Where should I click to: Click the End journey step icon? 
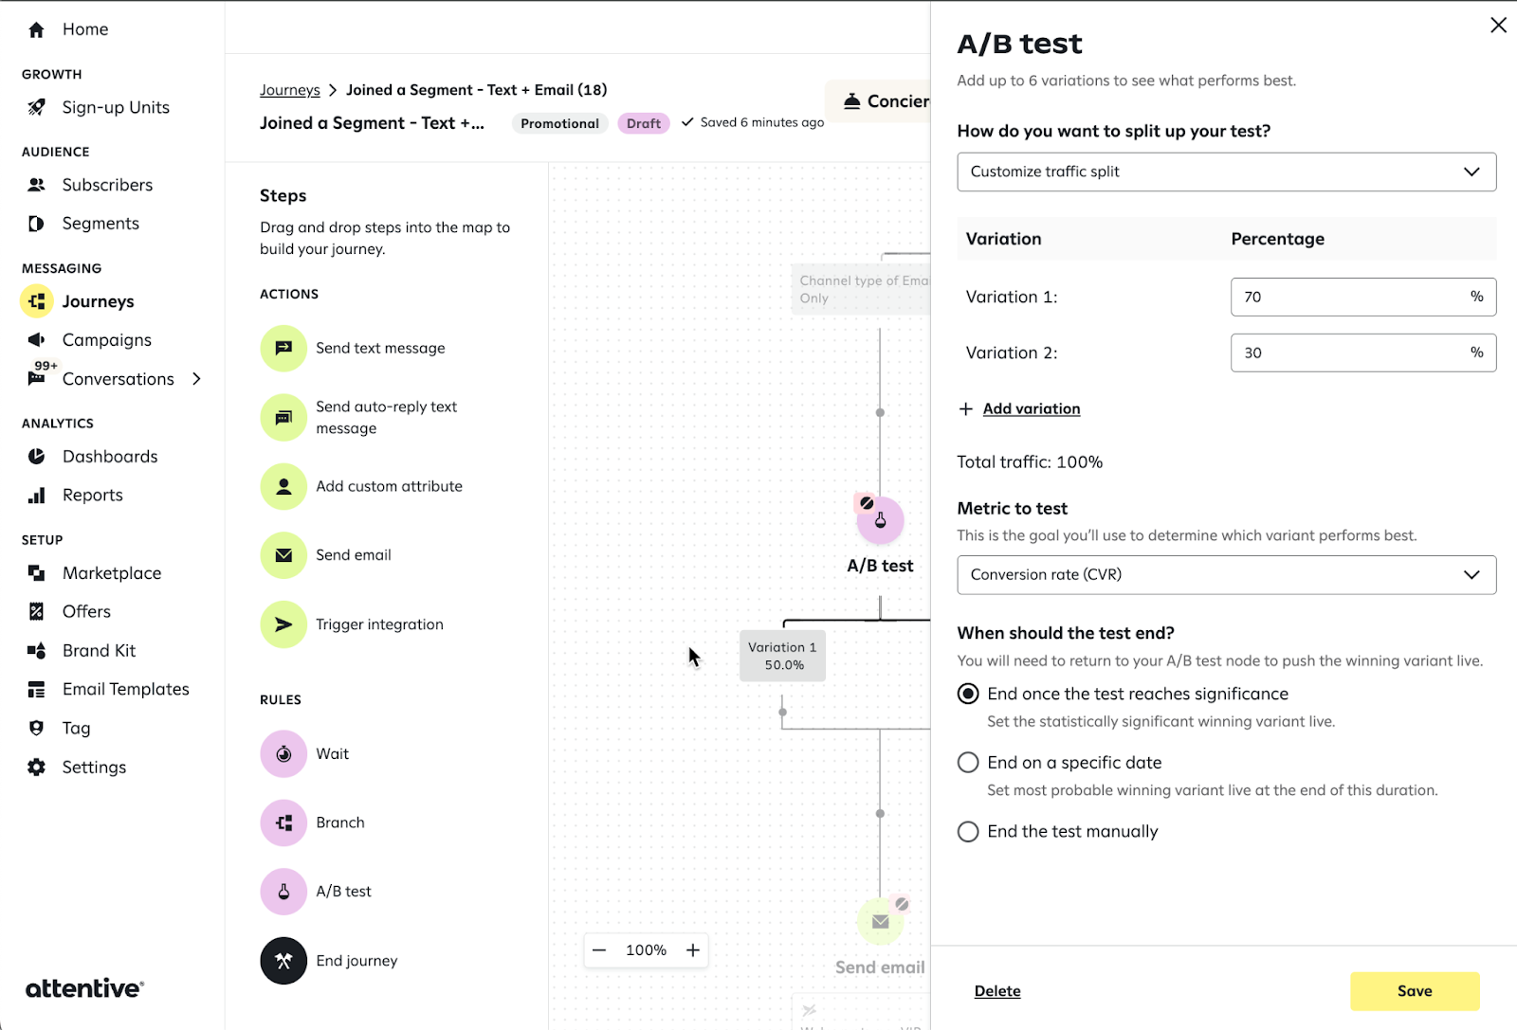(x=283, y=961)
